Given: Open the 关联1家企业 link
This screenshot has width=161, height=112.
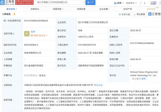Looking at the screenshot, I should pyautogui.click(x=39, y=35).
